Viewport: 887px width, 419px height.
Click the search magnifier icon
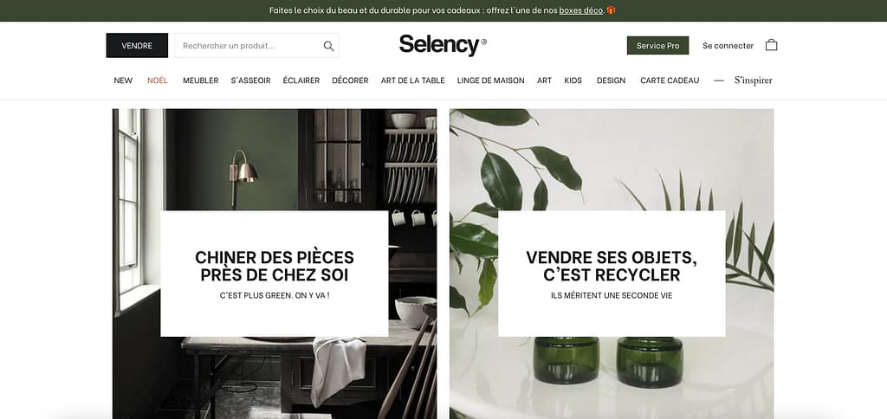click(x=328, y=46)
